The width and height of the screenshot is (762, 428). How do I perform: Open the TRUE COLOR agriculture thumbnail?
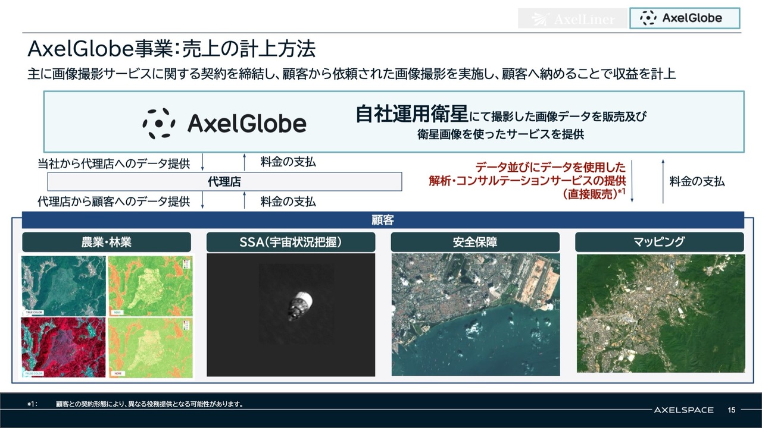tap(63, 286)
